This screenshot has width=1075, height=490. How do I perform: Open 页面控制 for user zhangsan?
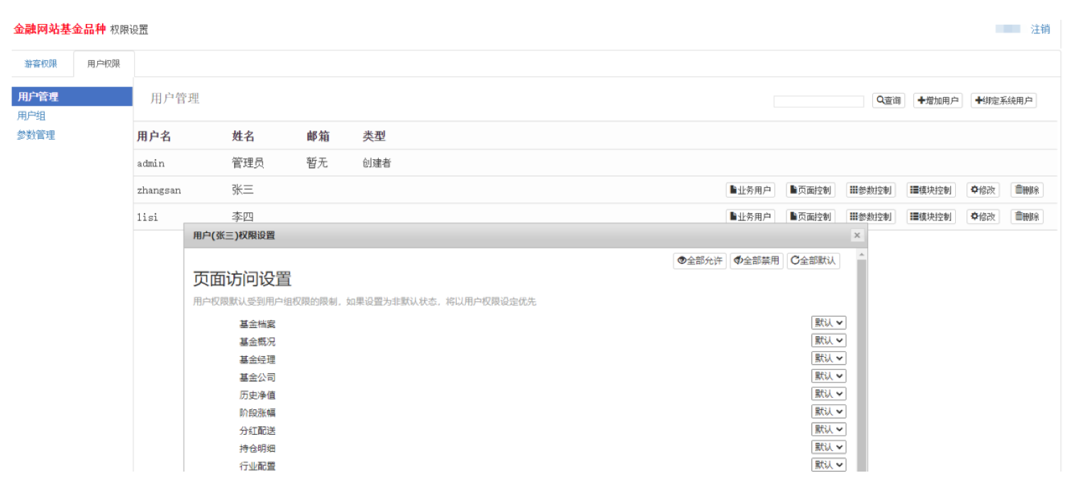point(811,190)
